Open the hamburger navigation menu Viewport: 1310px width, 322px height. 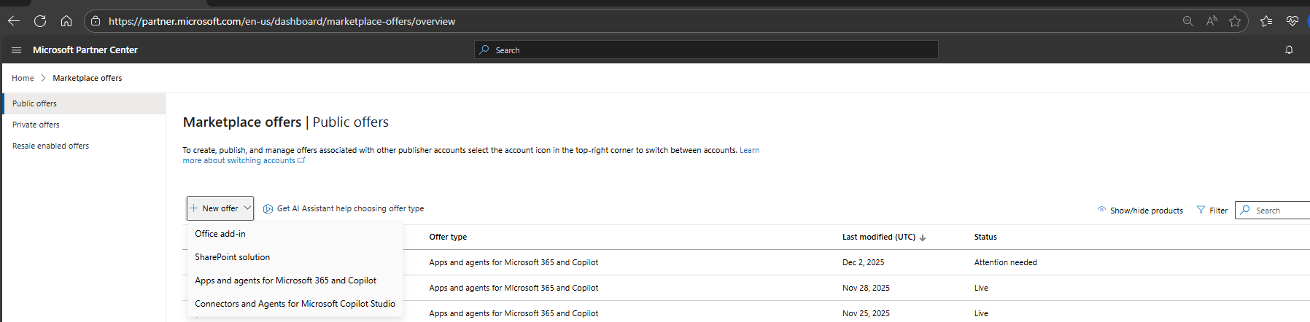[x=16, y=50]
